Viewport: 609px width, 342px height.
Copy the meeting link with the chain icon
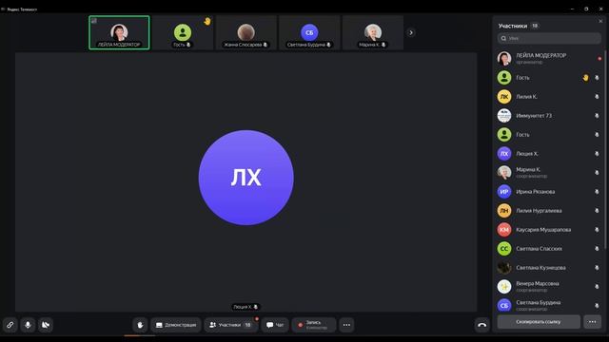pos(10,325)
